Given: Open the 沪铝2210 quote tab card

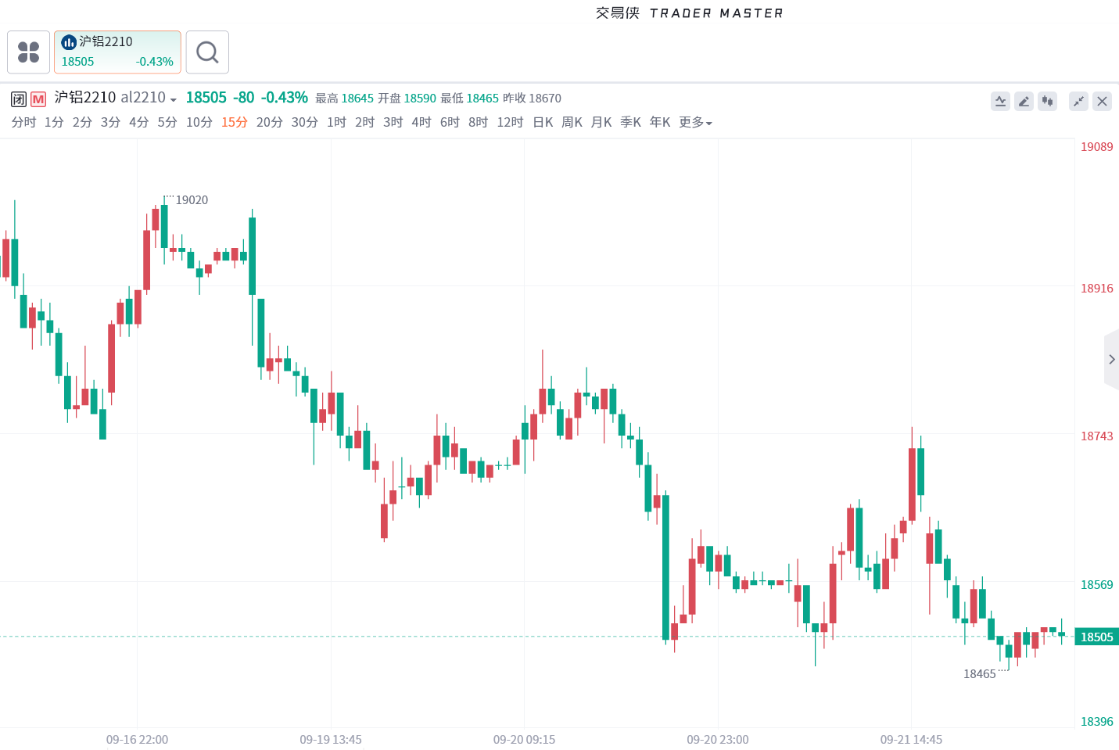Looking at the screenshot, I should 117,52.
